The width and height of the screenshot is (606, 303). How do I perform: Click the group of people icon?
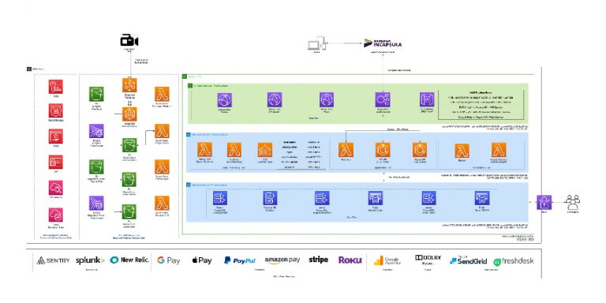point(572,202)
